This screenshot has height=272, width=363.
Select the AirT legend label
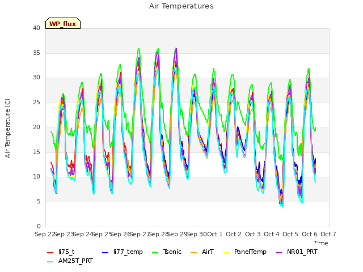pyautogui.click(x=208, y=252)
